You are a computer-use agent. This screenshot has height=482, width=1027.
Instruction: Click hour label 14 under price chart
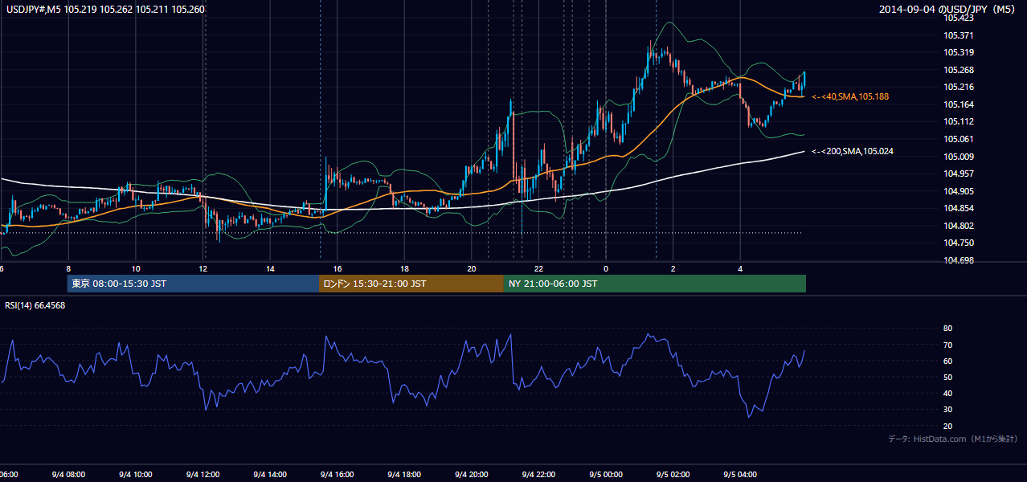click(x=270, y=268)
